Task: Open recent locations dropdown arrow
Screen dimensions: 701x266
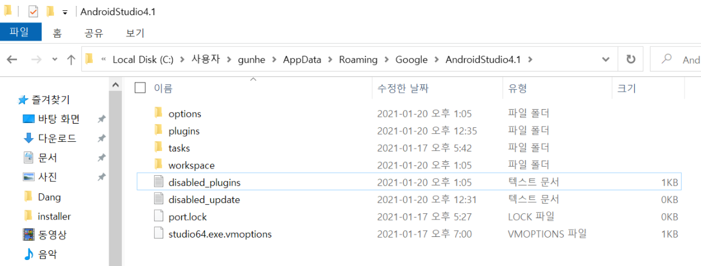Action: tap(55, 59)
